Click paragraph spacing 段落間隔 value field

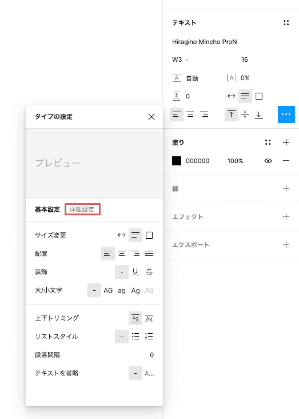pos(152,355)
